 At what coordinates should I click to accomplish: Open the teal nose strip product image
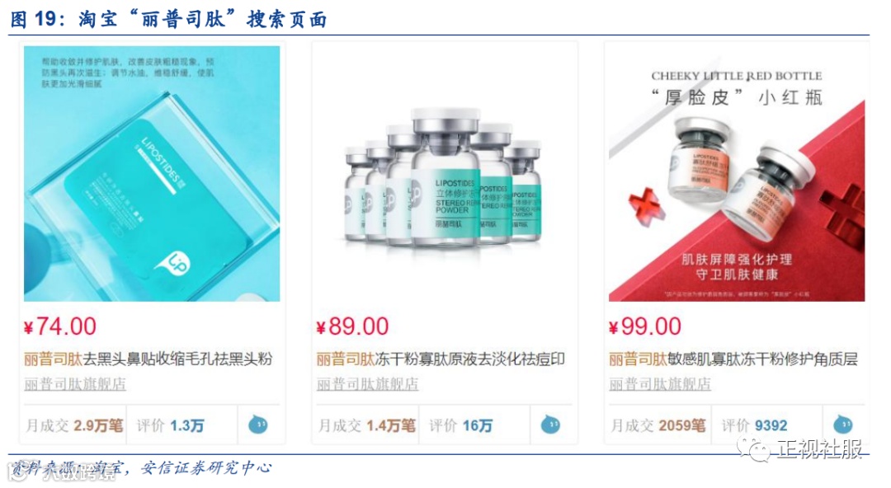coord(152,173)
